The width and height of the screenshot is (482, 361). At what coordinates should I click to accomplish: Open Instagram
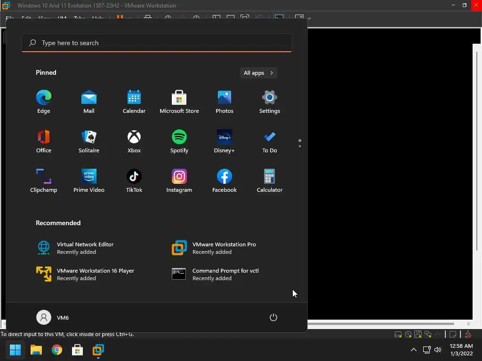click(179, 181)
